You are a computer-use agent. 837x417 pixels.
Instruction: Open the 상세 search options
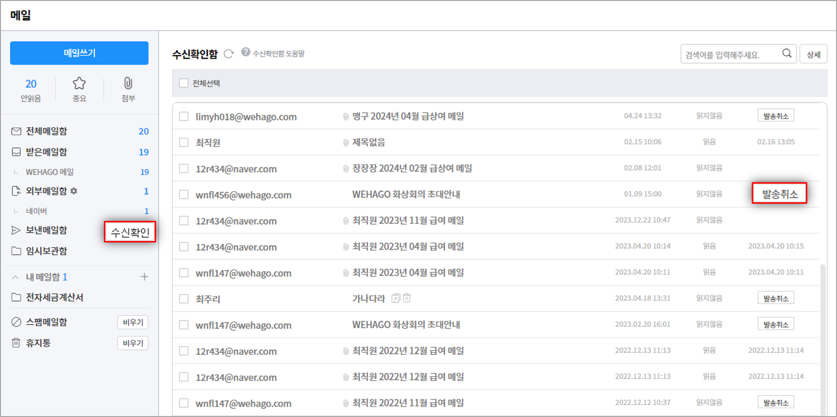tap(814, 55)
